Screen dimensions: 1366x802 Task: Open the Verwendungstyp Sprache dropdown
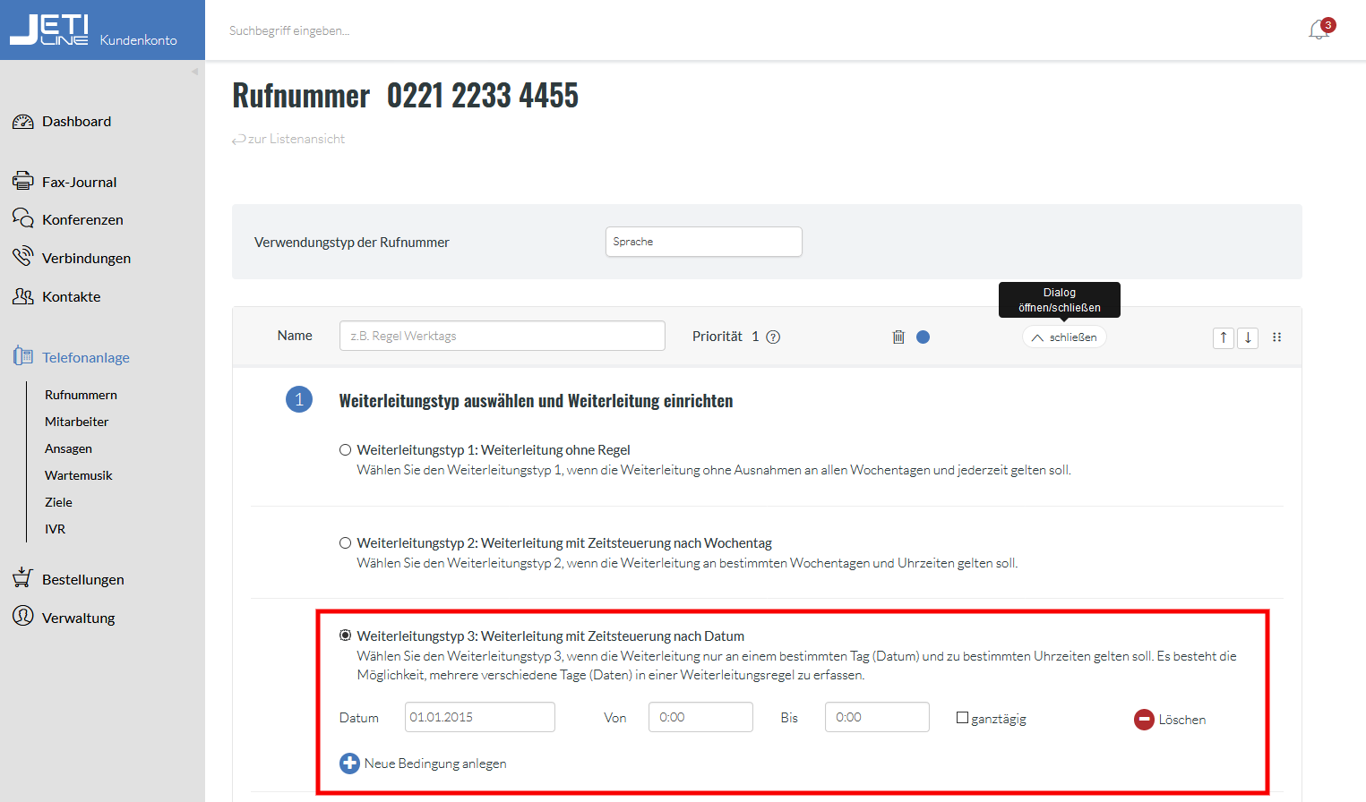point(703,242)
